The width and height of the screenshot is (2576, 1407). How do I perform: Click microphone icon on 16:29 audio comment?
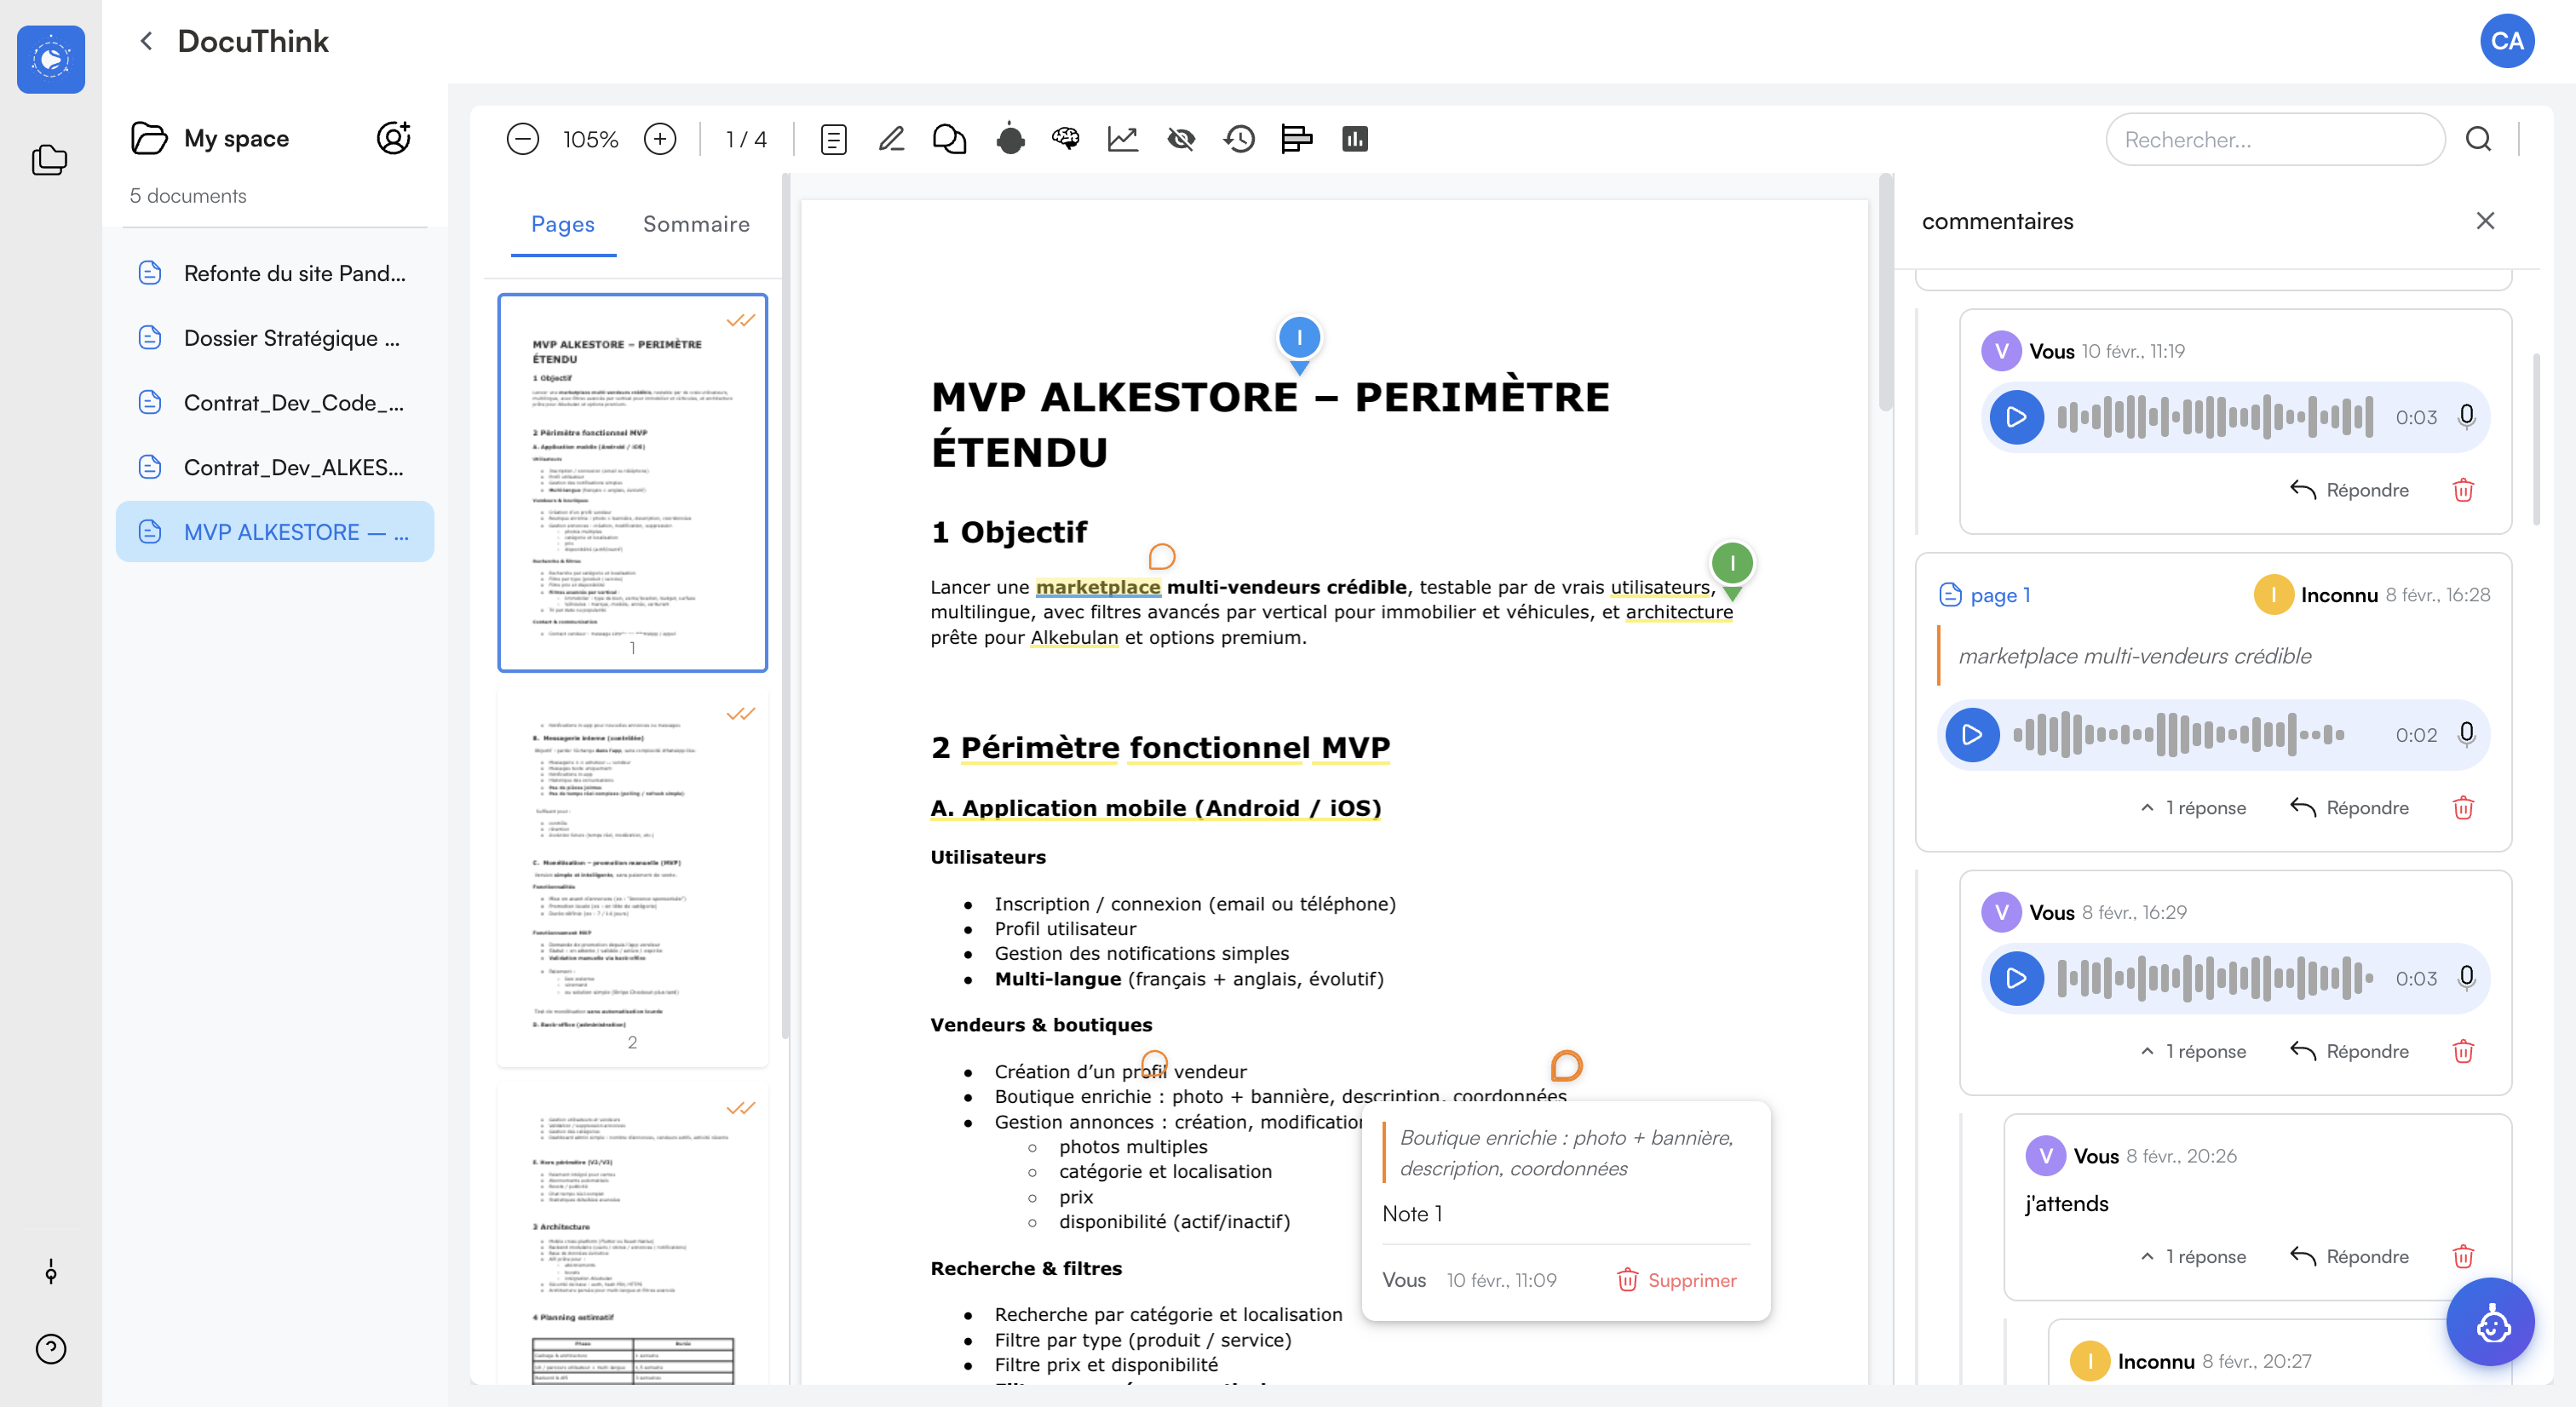[2466, 977]
